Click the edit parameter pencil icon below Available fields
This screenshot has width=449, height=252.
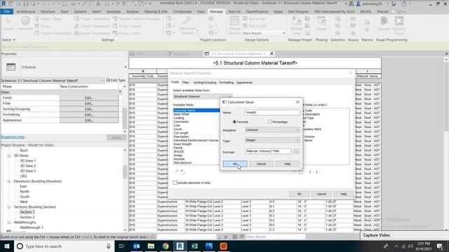click(x=176, y=171)
